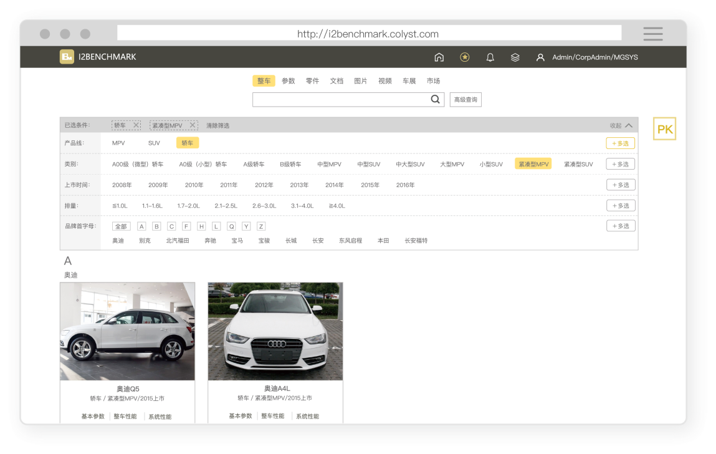Switch to the 市场 tab

click(433, 81)
